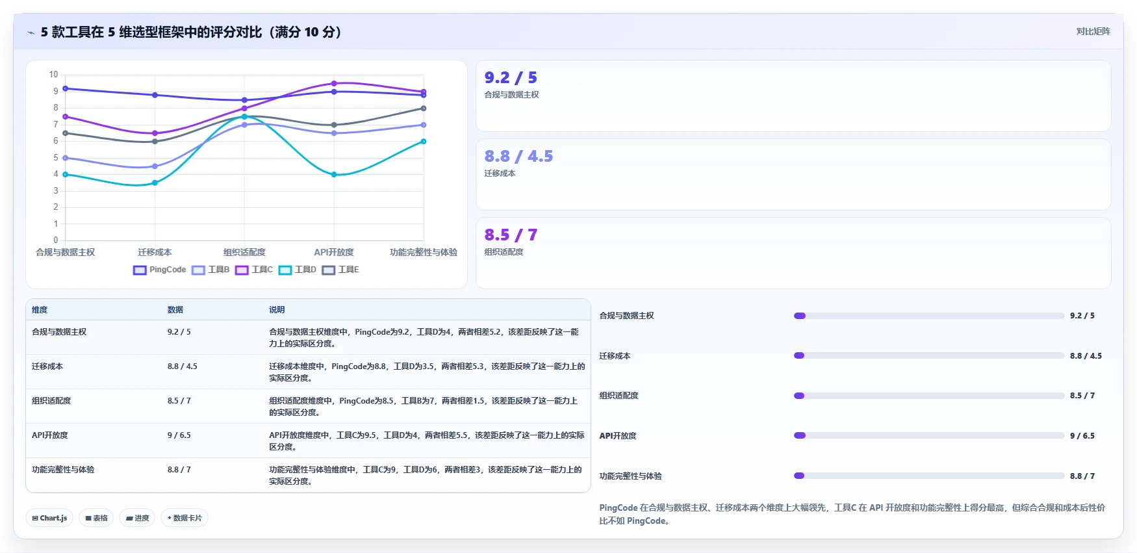Click 工具C peak point at API开放度
Image resolution: width=1137 pixels, height=553 pixels.
[334, 83]
